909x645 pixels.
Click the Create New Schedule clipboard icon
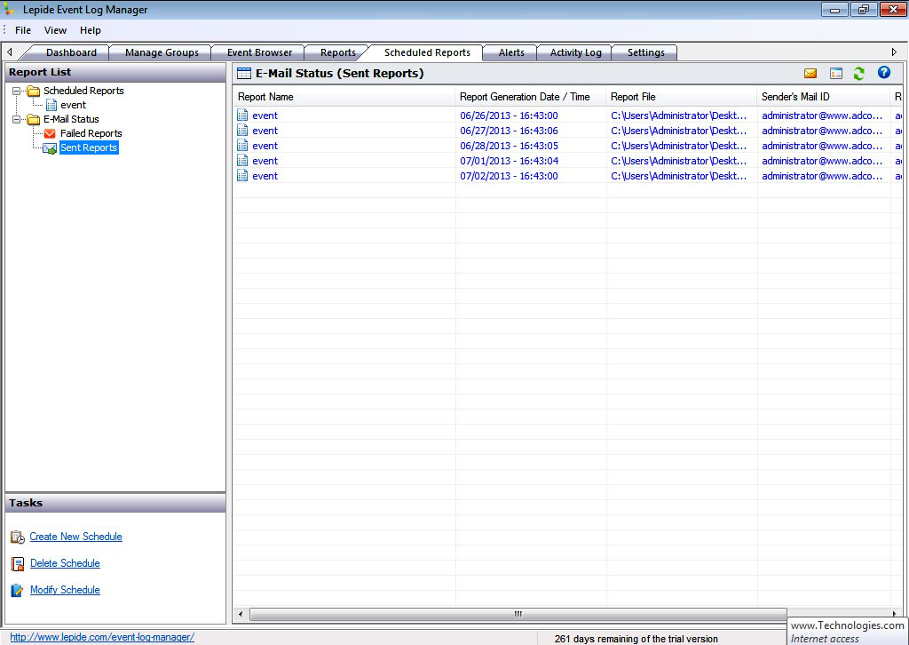[16, 537]
